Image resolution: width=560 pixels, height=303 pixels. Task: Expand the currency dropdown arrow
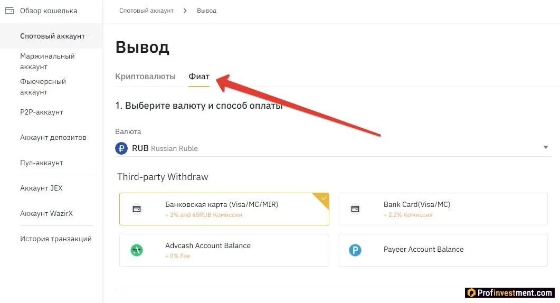[x=546, y=147]
